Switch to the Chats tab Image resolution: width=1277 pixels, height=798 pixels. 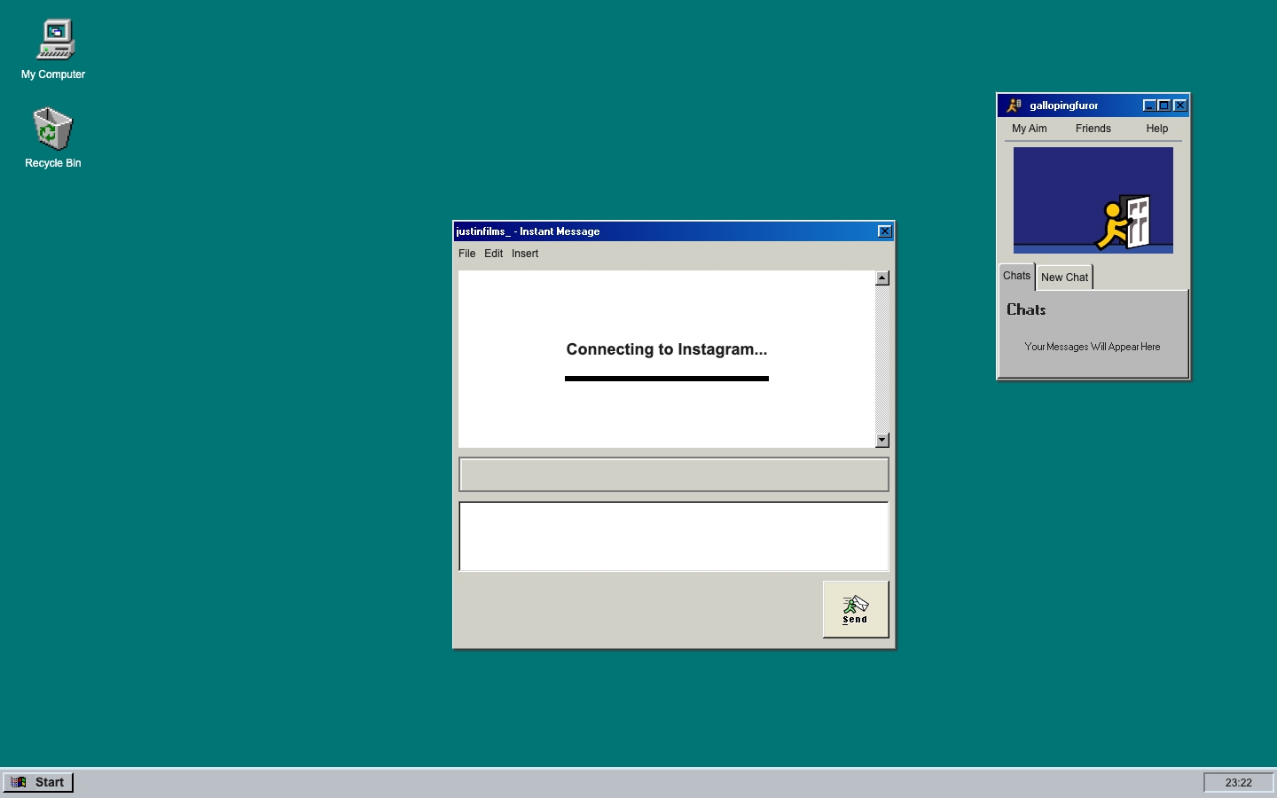1016,276
